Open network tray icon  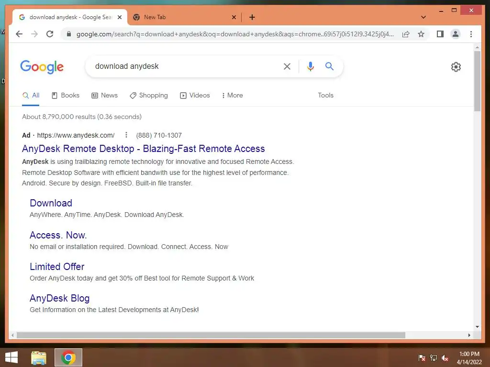tap(434, 358)
